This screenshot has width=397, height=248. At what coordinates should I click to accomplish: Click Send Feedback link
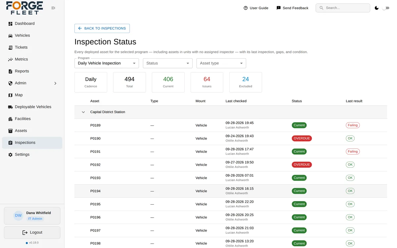tap(292, 8)
